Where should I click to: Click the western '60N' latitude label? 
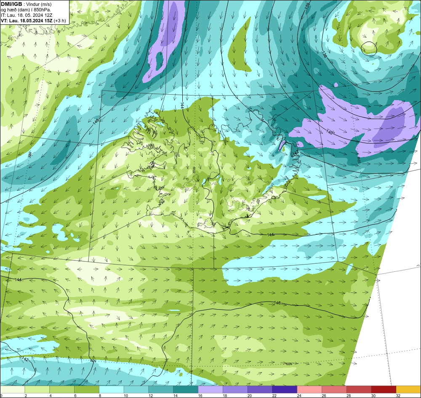pyautogui.click(x=93, y=361)
